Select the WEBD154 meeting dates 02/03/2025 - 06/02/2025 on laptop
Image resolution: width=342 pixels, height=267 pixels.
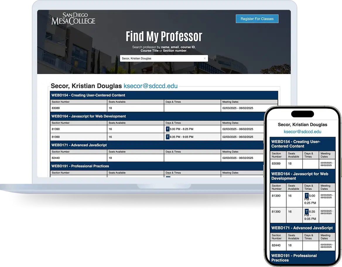tap(238, 108)
